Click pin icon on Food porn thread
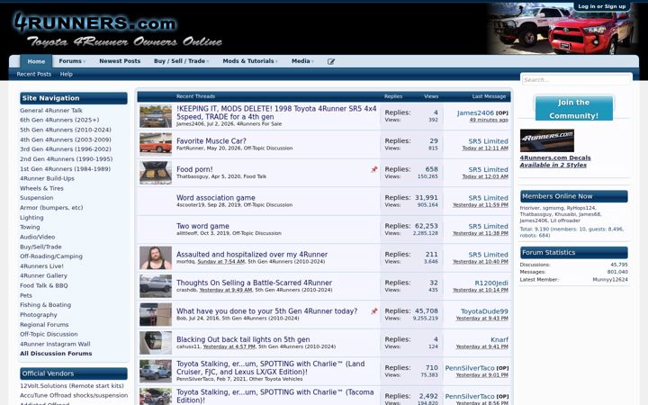 (374, 169)
